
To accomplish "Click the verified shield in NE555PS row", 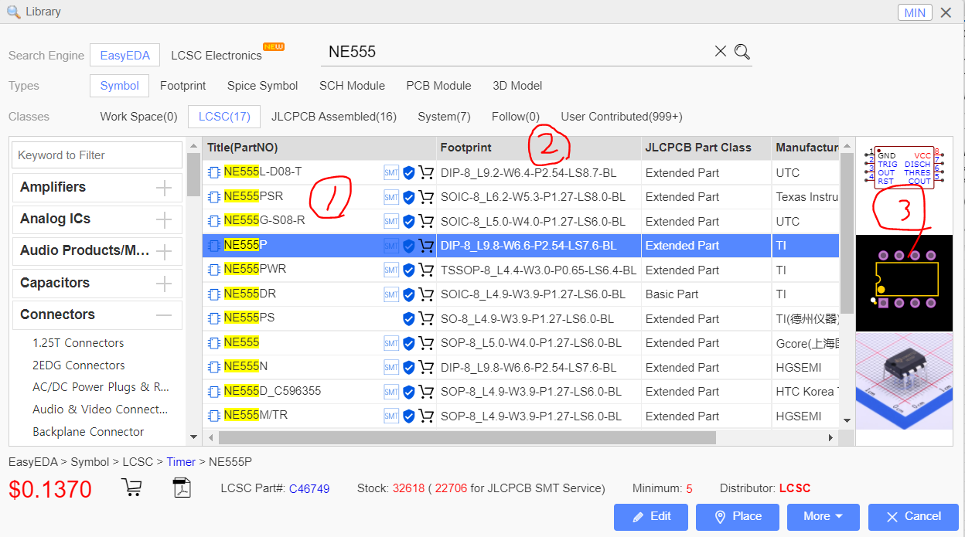I will (409, 318).
